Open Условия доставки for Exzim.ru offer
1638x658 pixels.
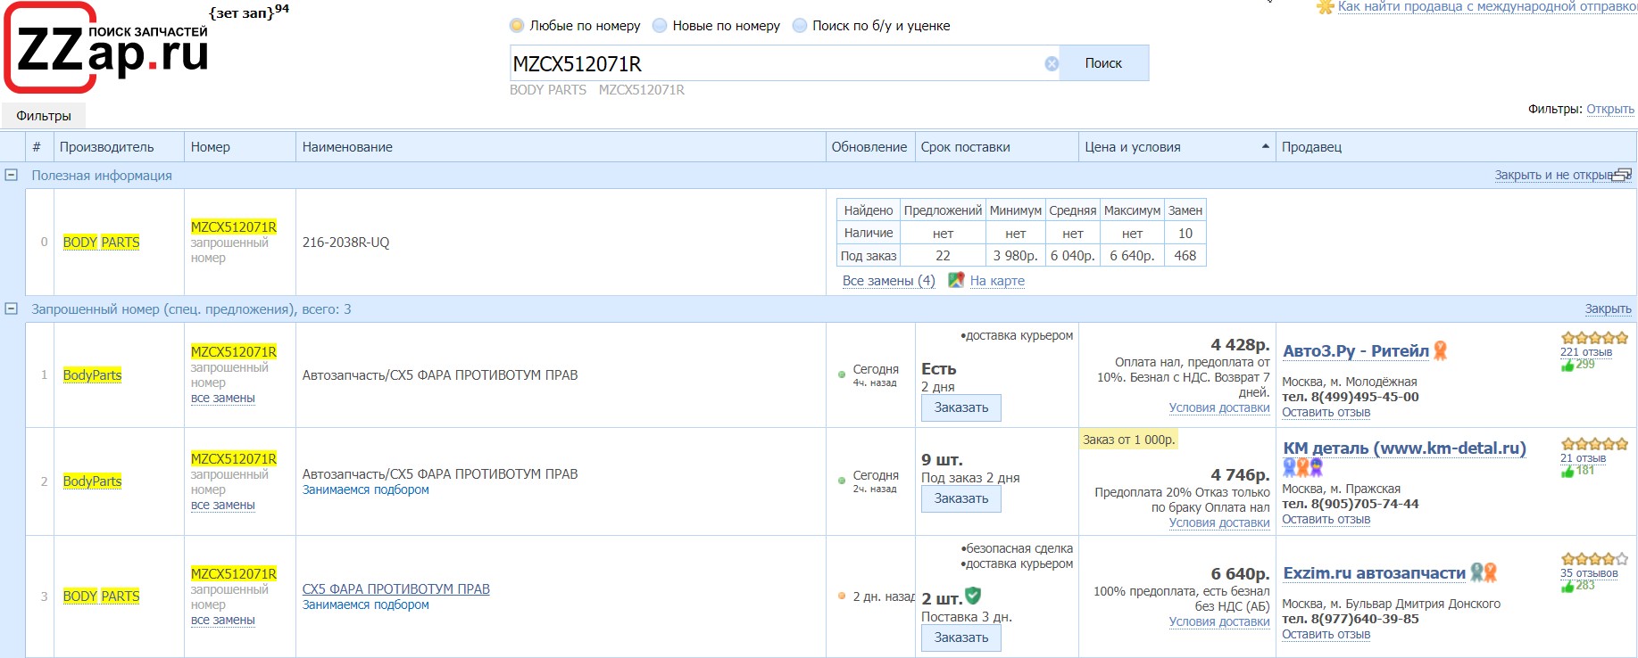click(x=1219, y=621)
